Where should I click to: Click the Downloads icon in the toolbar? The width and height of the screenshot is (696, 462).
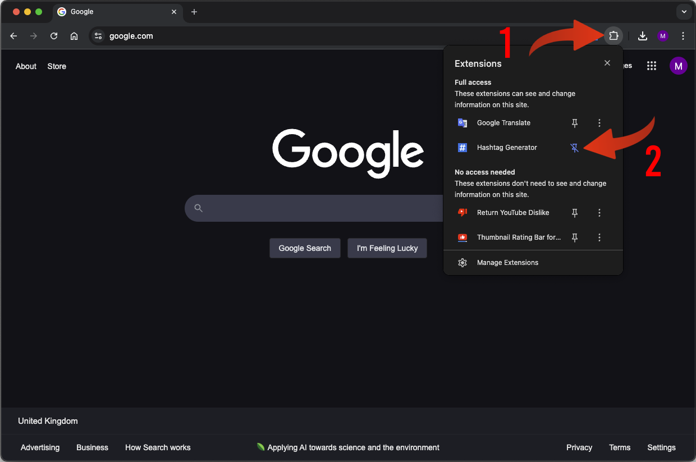(643, 36)
